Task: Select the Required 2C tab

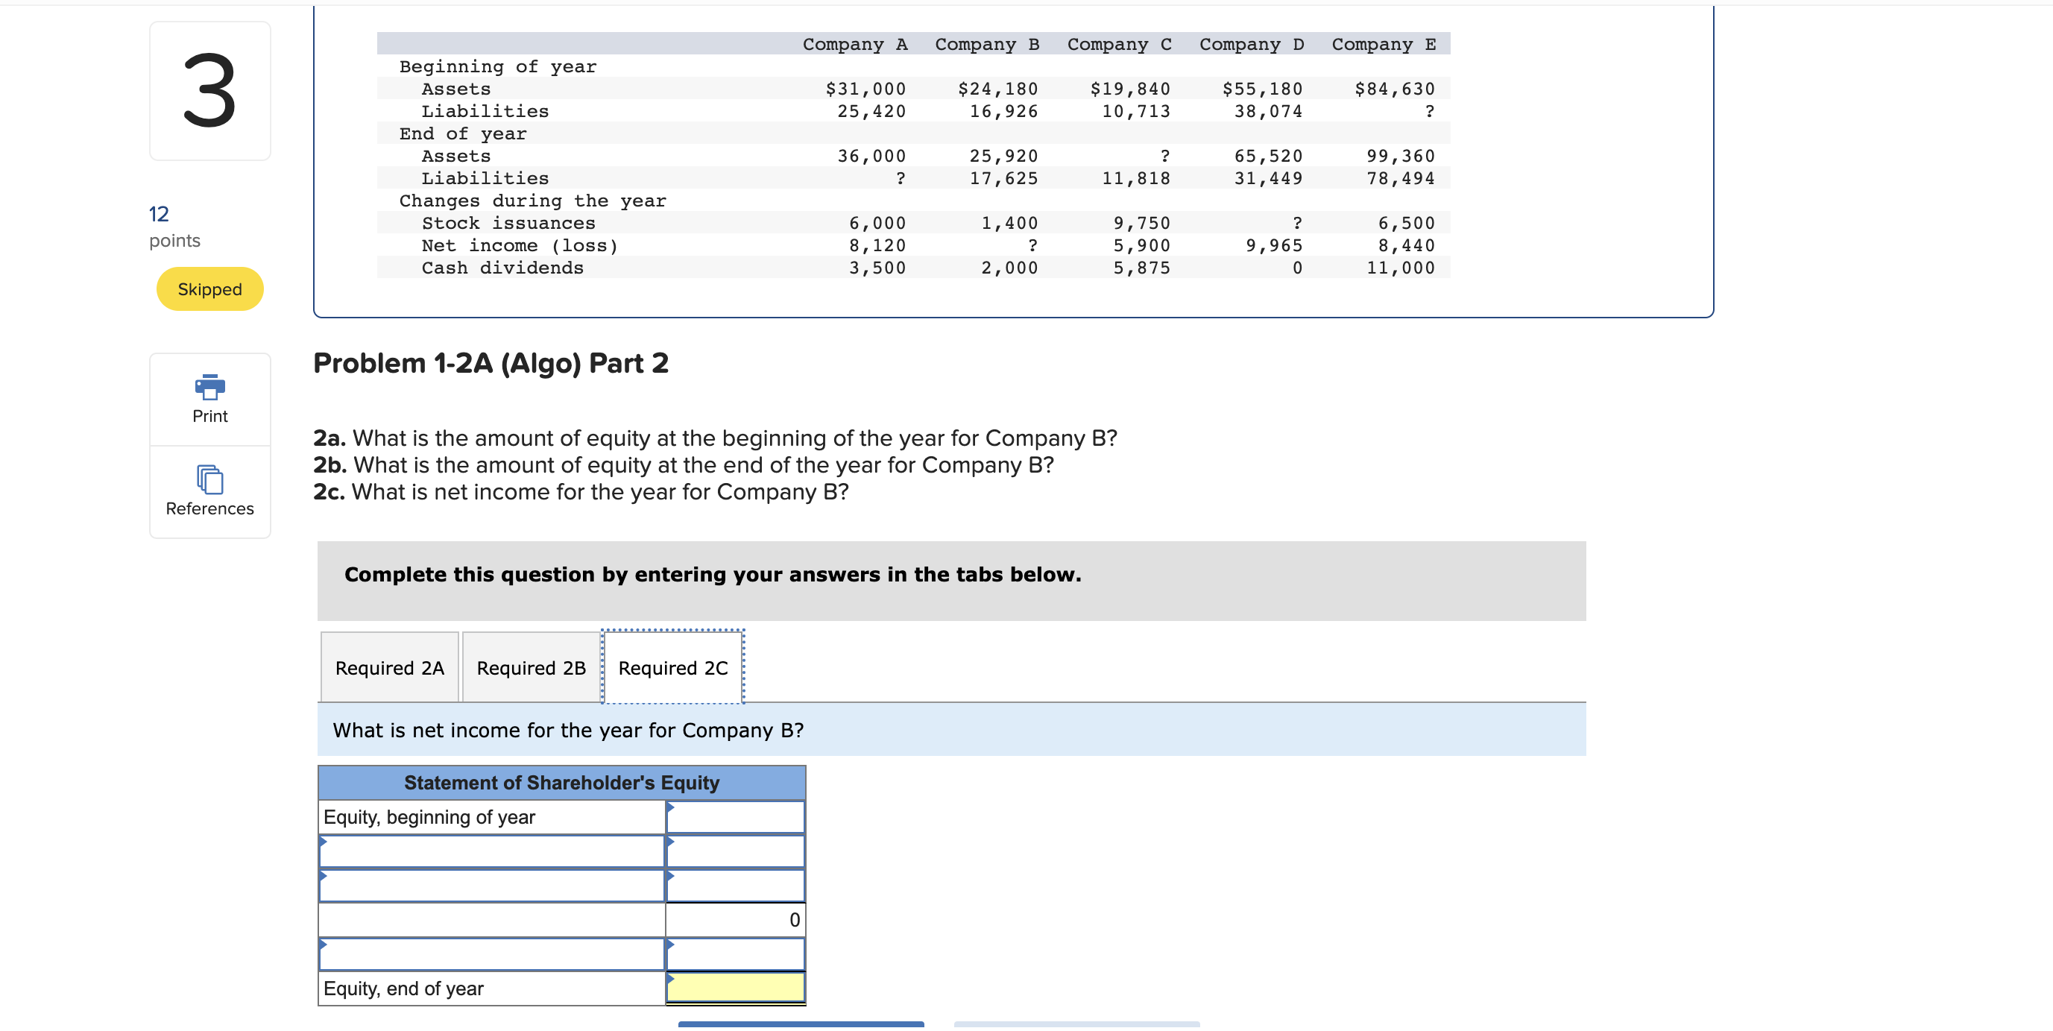Action: tap(672, 668)
